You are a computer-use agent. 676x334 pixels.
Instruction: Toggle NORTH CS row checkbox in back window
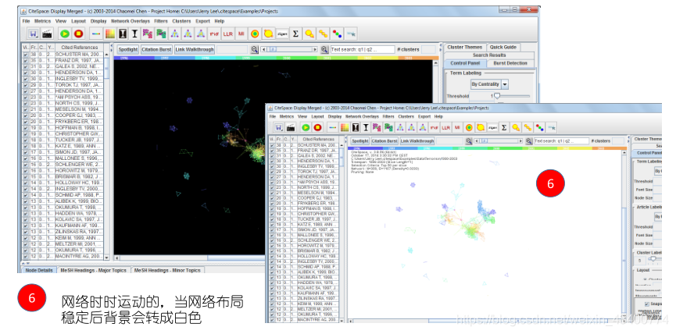click(x=26, y=104)
